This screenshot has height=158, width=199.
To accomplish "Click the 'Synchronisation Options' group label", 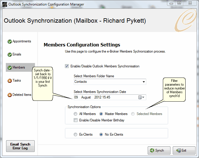I will [x=84, y=107].
